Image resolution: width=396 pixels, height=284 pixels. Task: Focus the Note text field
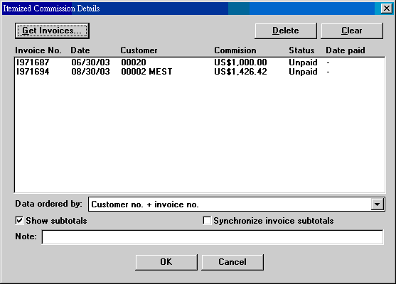point(213,237)
